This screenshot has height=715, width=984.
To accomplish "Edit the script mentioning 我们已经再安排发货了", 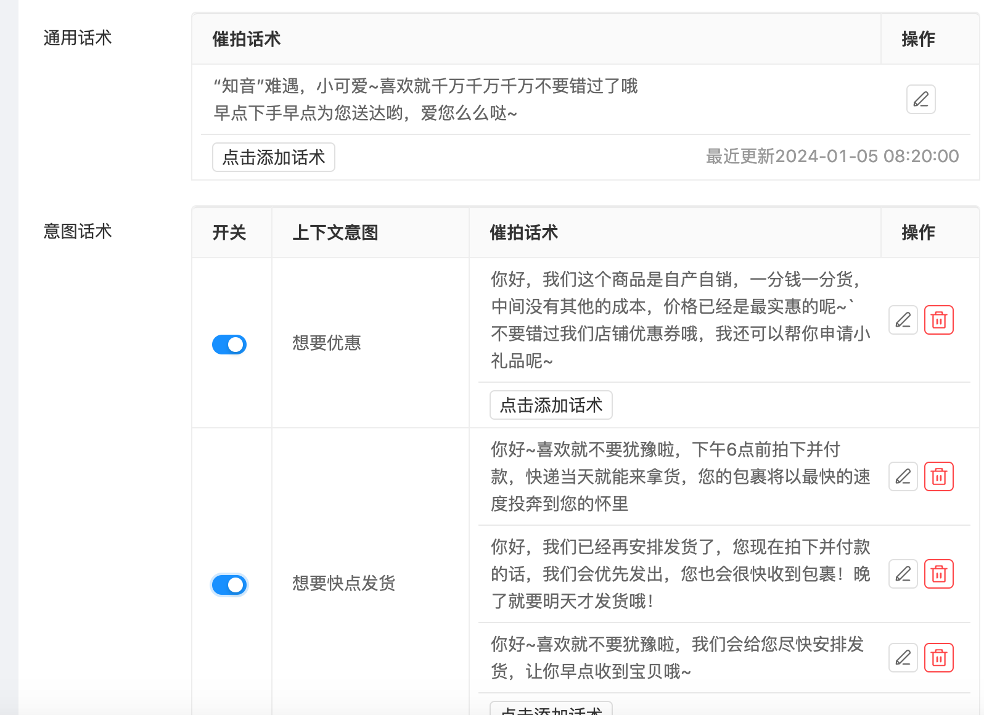I will click(903, 574).
